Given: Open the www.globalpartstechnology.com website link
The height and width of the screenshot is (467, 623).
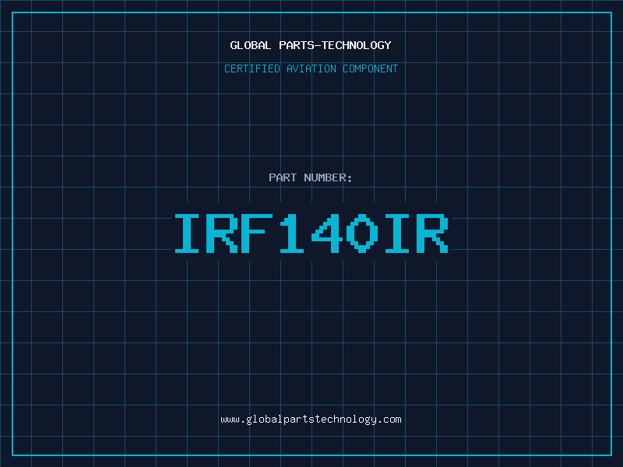Looking at the screenshot, I should 311,419.
